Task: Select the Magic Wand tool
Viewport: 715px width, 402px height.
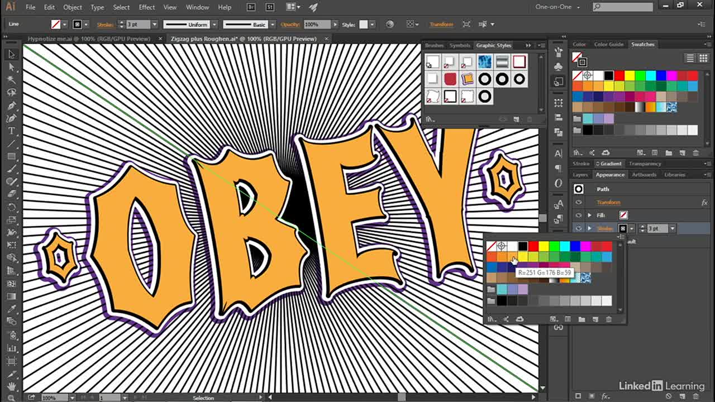Action: [x=11, y=80]
